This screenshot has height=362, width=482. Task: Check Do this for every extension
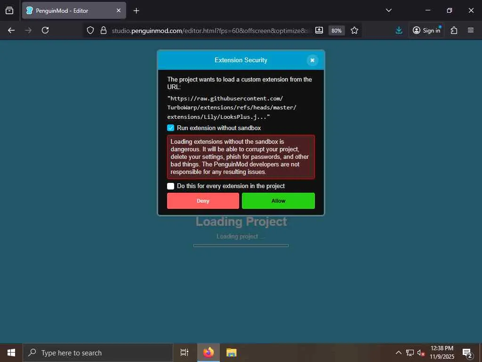coord(170,186)
